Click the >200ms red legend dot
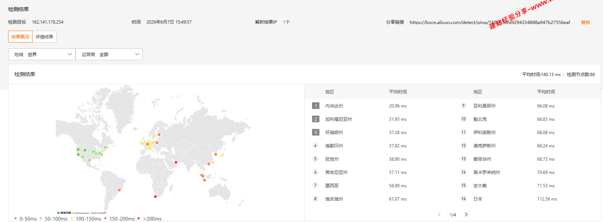Viewport: 603px width, 222px height. pyautogui.click(x=139, y=218)
